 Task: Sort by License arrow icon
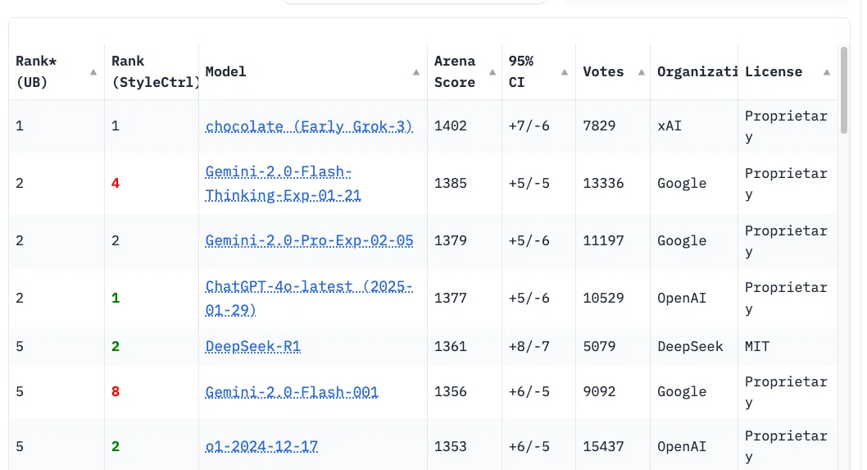(x=827, y=72)
